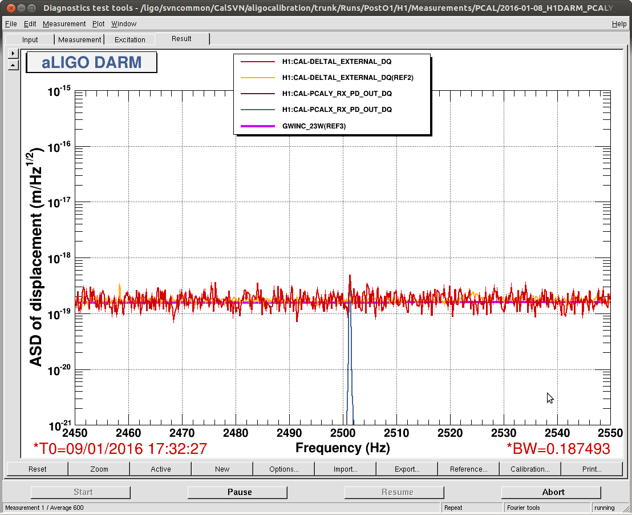Viewport: 632px width, 515px height.
Task: Click the GWINC_23W(REF3) magenta legend line
Action: (x=257, y=126)
